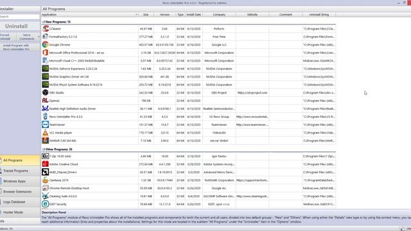The width and height of the screenshot is (411, 231).
Task: Select the OpenAL icon
Action: point(46,101)
